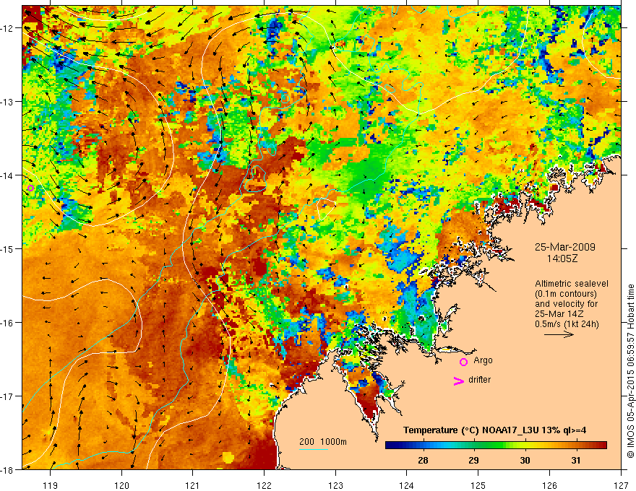Click the '125' longitude axis label
This screenshot has width=636, height=491.
coord(478,485)
